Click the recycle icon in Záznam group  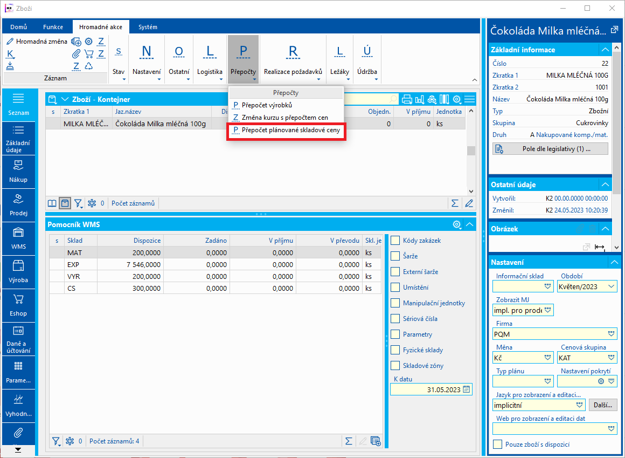[88, 65]
